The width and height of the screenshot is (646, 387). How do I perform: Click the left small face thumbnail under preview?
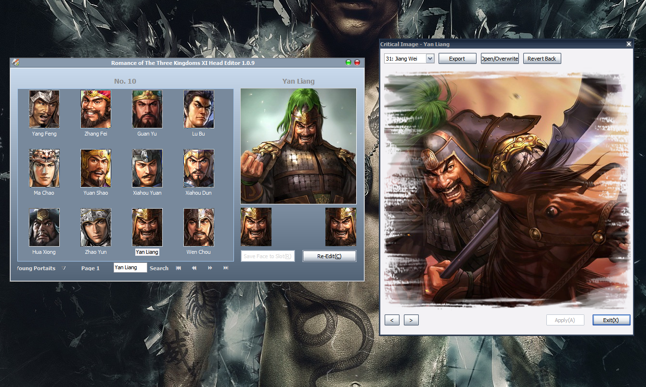coord(256,227)
